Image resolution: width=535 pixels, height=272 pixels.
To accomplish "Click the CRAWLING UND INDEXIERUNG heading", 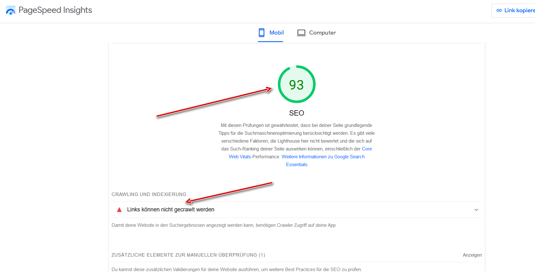I will click(x=149, y=194).
